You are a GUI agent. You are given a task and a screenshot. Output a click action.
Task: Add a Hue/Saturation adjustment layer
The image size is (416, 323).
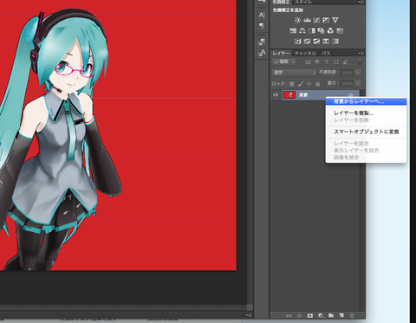click(x=293, y=30)
